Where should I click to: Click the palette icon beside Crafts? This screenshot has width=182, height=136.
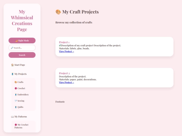pyautogui.click(x=16, y=82)
